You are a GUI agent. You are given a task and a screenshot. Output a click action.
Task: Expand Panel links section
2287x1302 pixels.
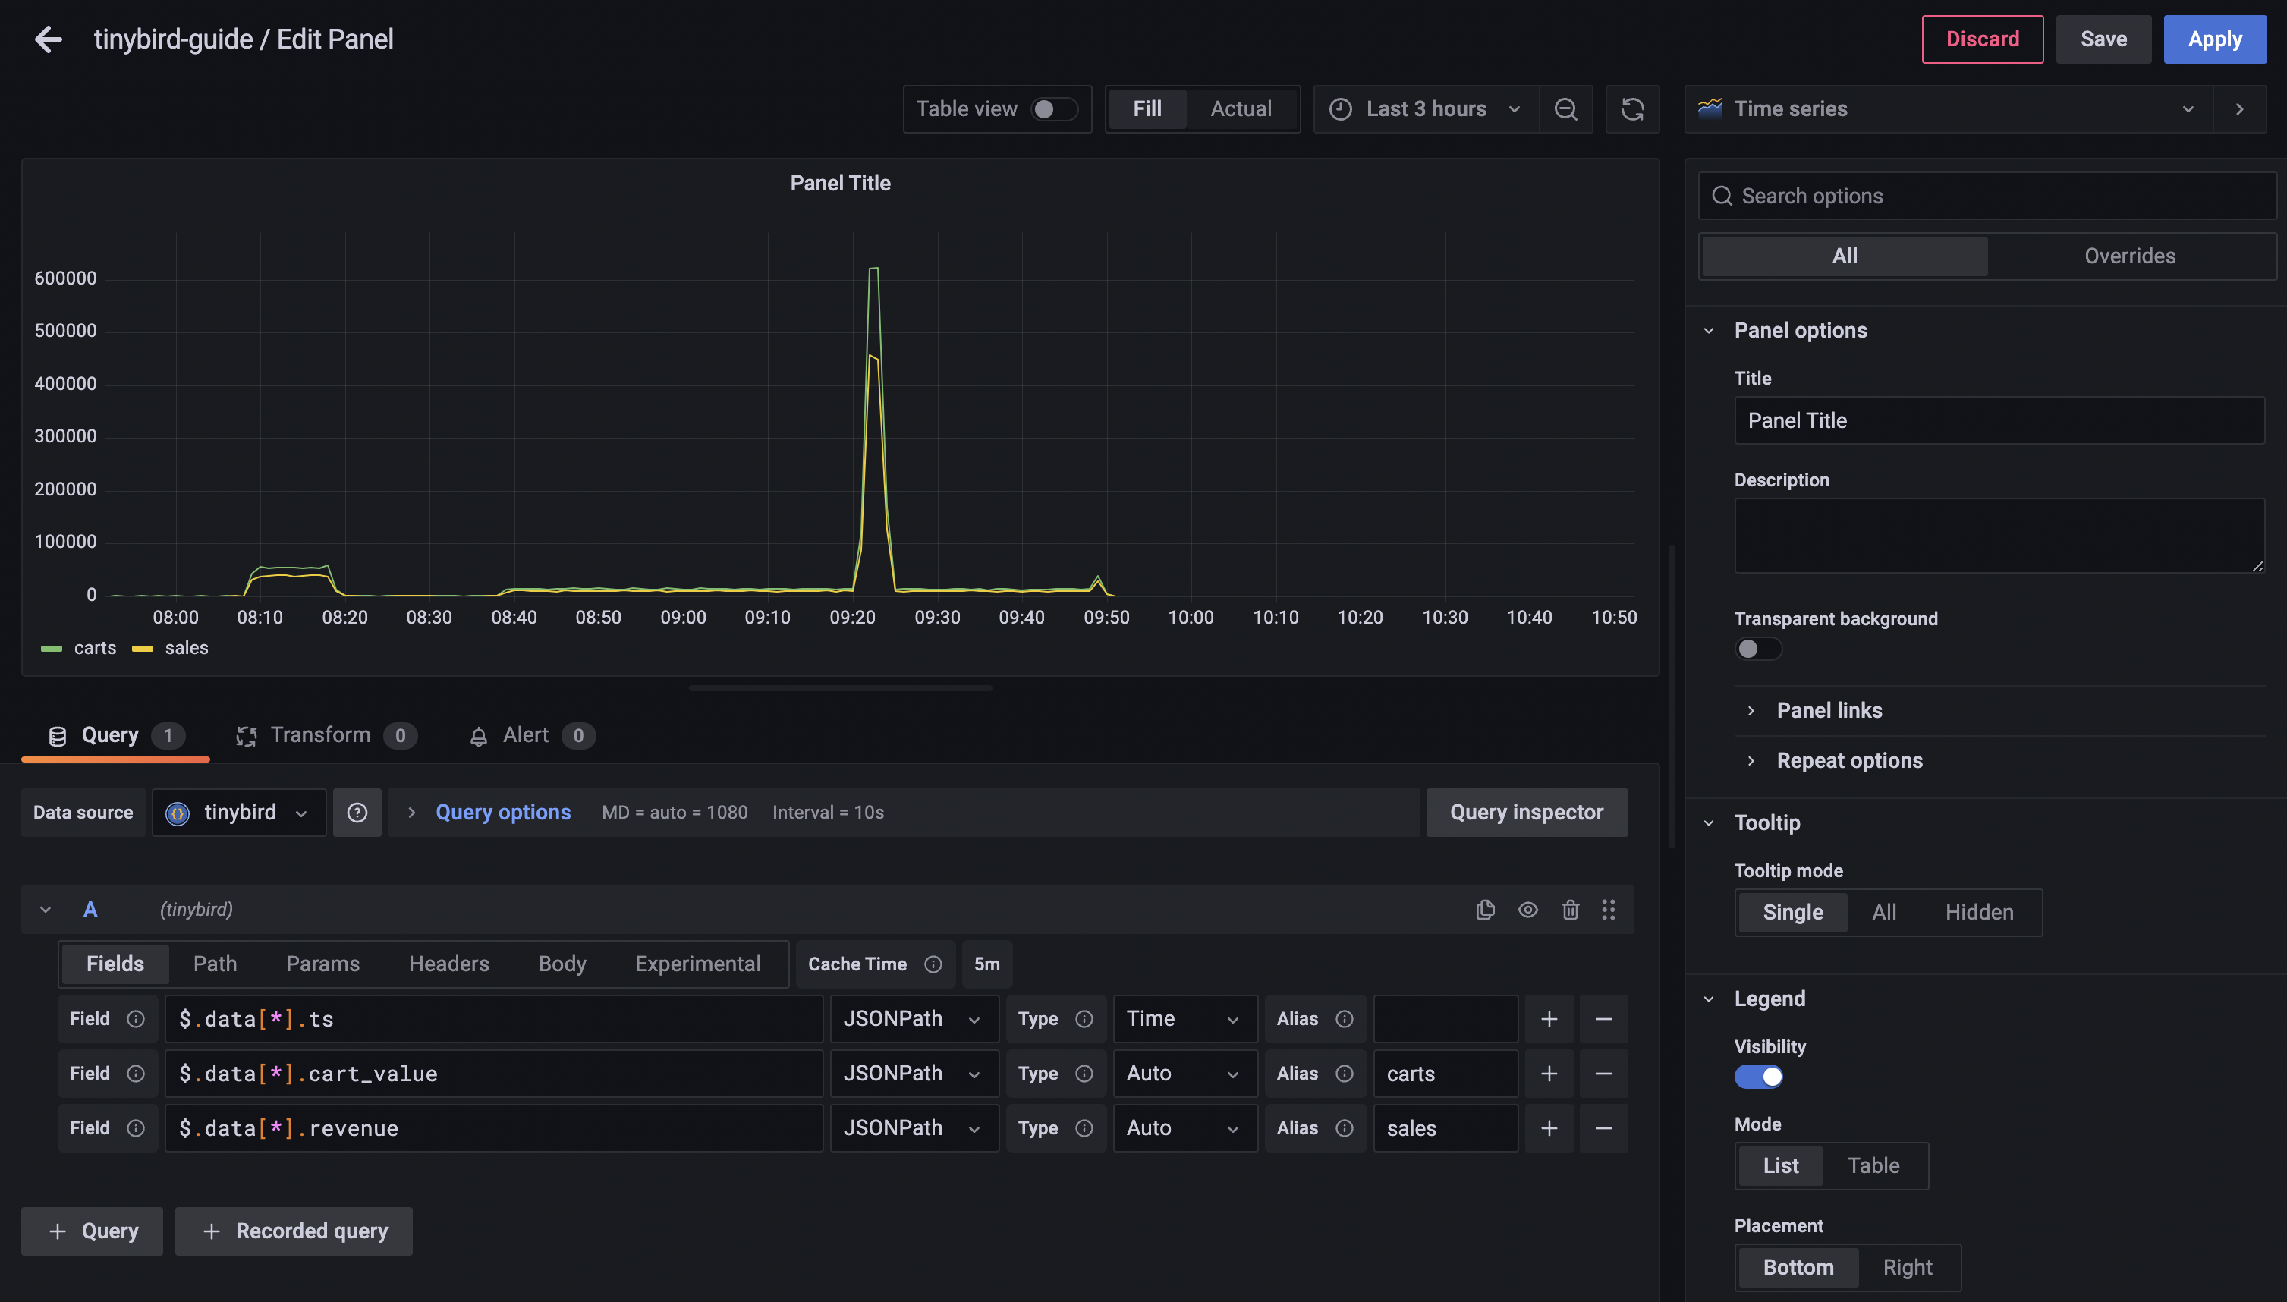click(x=1829, y=710)
